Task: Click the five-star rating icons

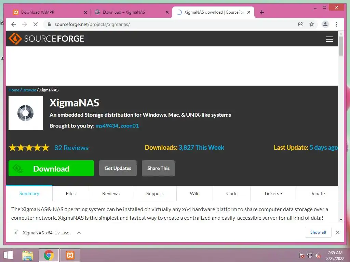Action: coord(29,148)
